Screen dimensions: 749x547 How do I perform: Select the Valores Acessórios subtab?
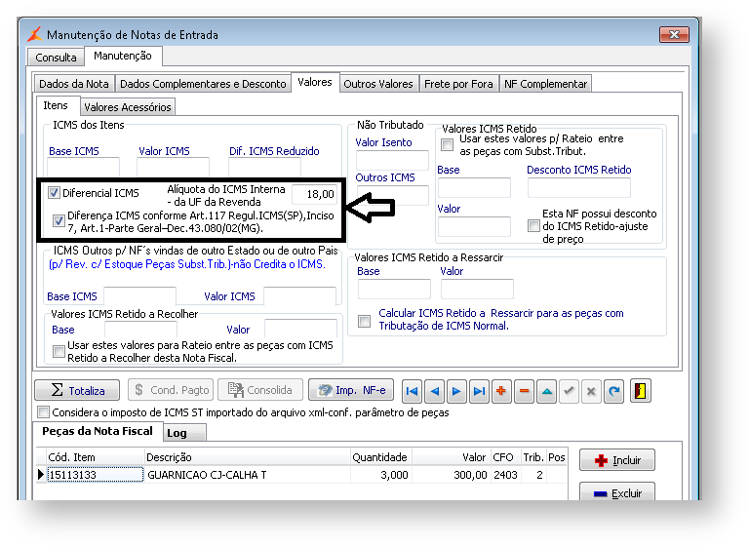click(127, 106)
